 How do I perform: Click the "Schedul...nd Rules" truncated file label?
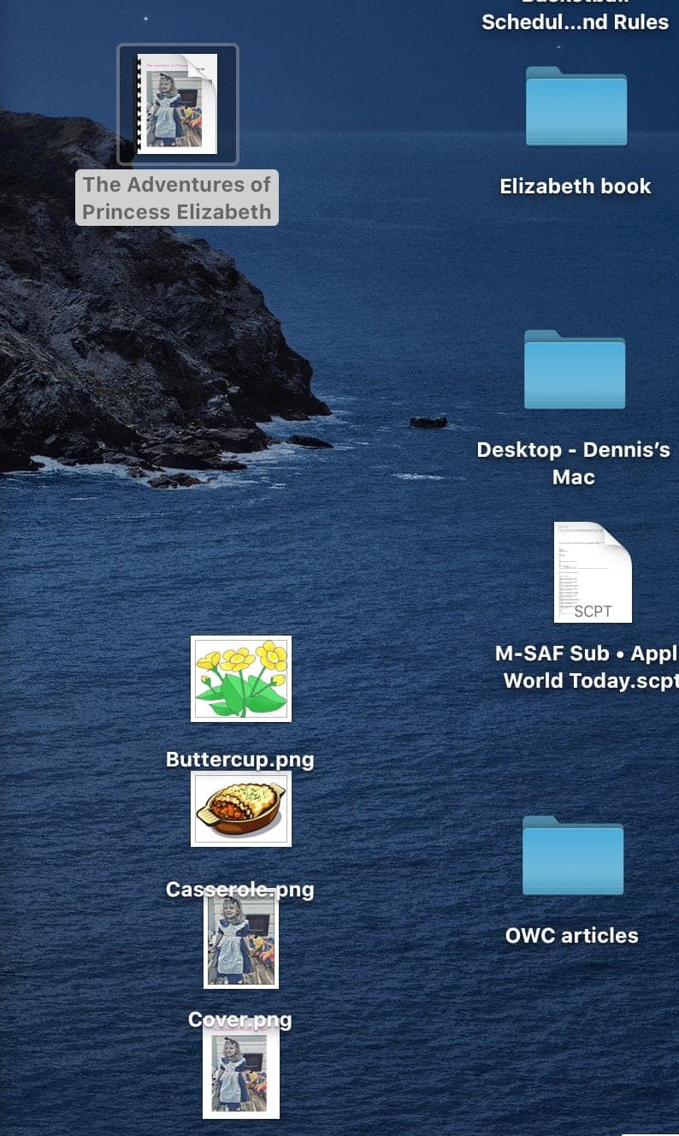[575, 22]
